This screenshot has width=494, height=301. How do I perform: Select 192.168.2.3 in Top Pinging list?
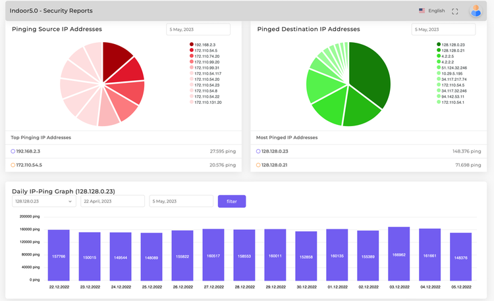(124, 151)
